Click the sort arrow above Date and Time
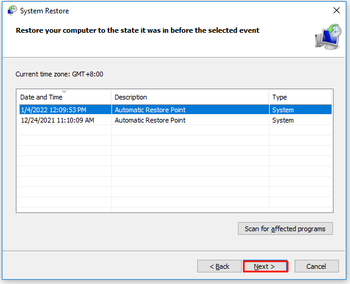350x284 pixels. tap(65, 92)
